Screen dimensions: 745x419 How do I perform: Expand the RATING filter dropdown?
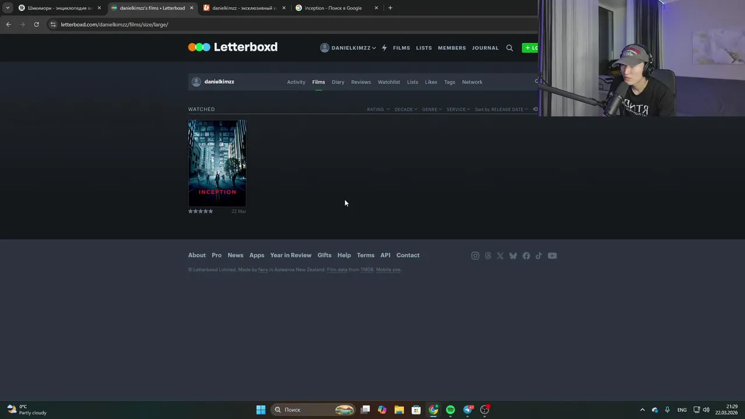378,109
